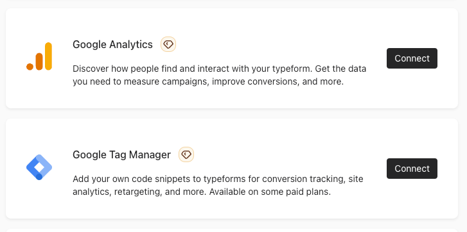The width and height of the screenshot is (467, 232).
Task: Click the partially visible card at the bottom
Action: click(x=232, y=230)
